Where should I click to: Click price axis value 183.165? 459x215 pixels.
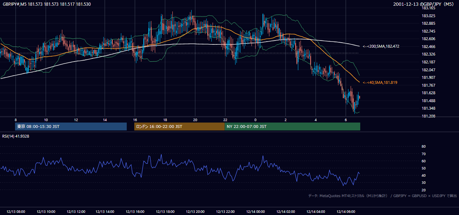coord(428,8)
